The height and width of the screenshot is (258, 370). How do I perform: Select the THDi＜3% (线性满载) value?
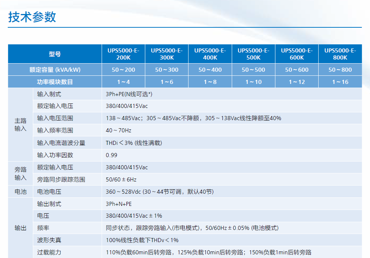[x=134, y=143]
